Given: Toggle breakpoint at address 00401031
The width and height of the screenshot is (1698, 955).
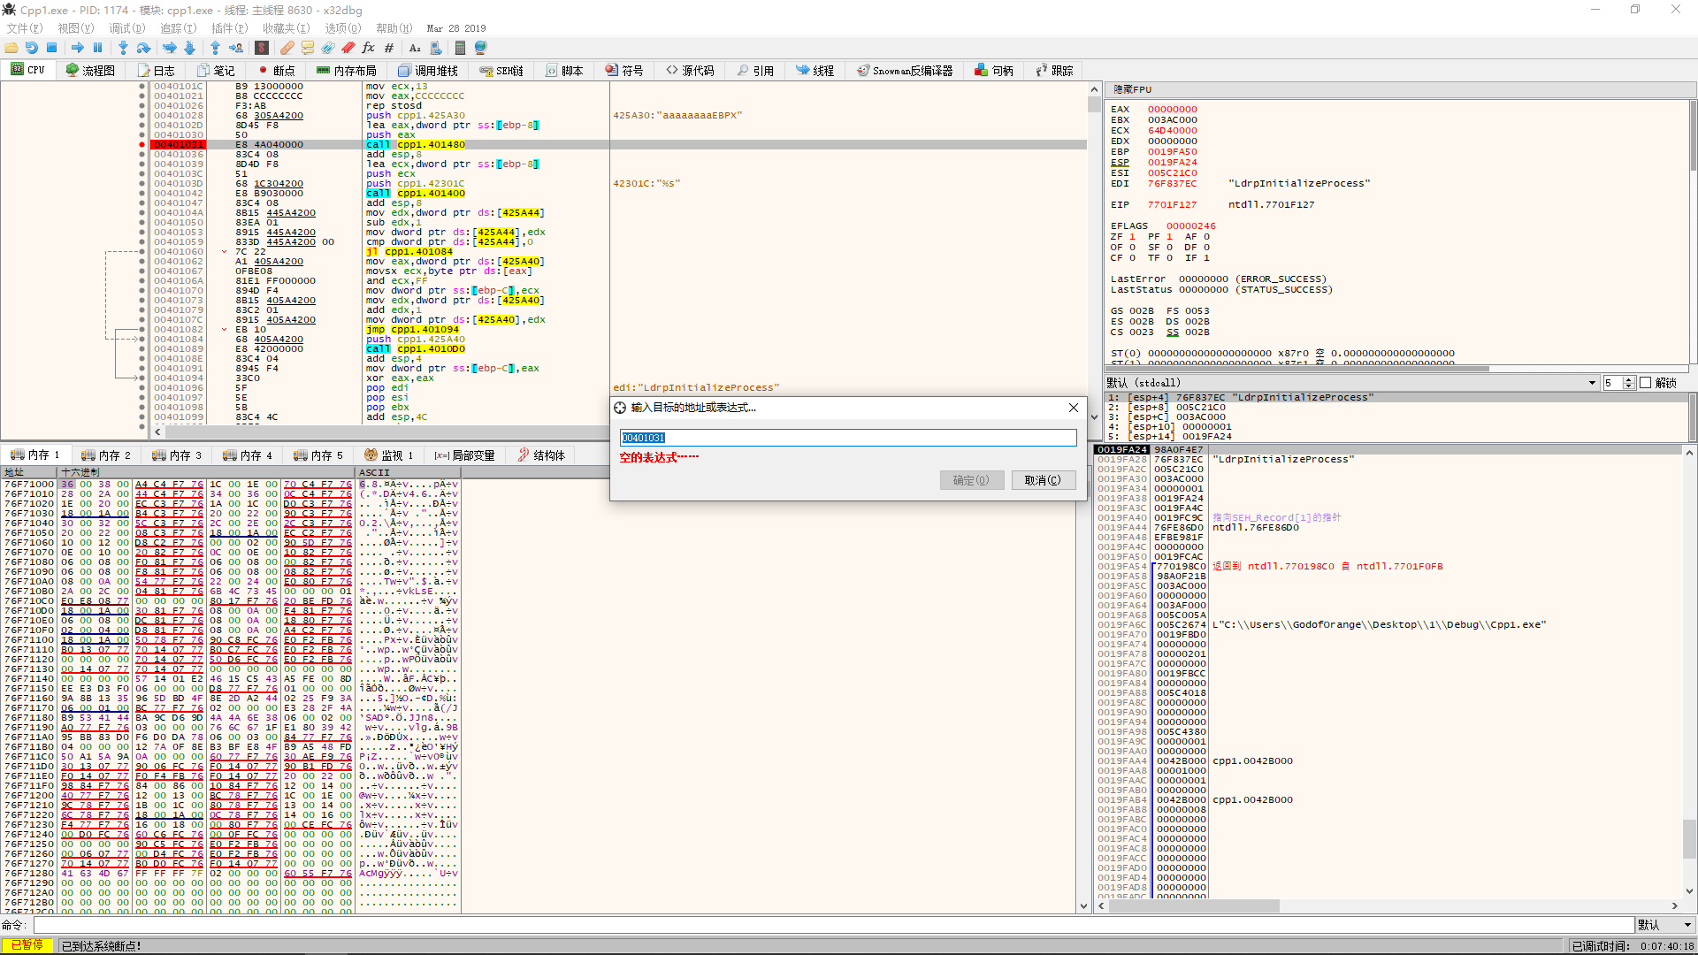Looking at the screenshot, I should [141, 144].
